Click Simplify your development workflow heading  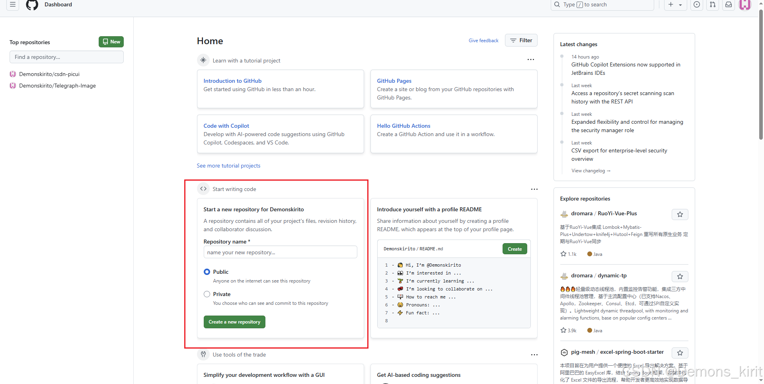pos(264,375)
